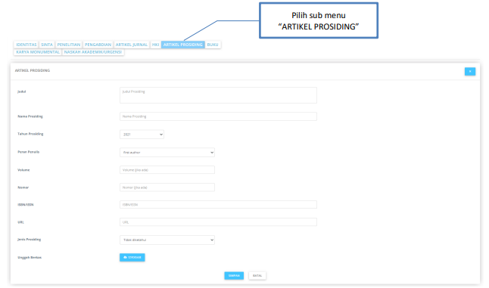
Task: Open the KARYA MONUMENTAL tab
Action: (38, 52)
